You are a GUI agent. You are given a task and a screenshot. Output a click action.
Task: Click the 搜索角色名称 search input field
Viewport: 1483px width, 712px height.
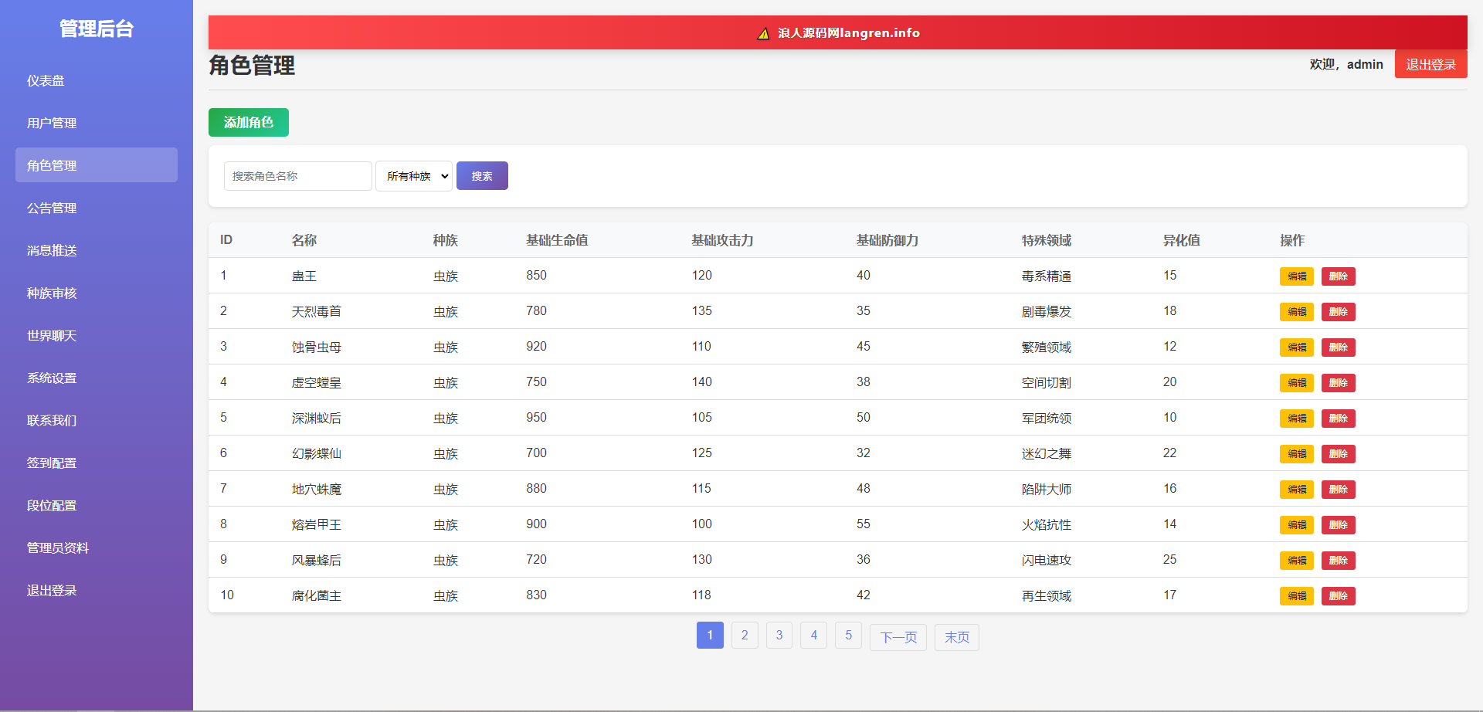pyautogui.click(x=297, y=176)
